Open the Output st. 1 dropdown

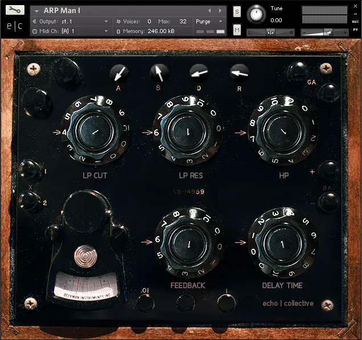[71, 22]
